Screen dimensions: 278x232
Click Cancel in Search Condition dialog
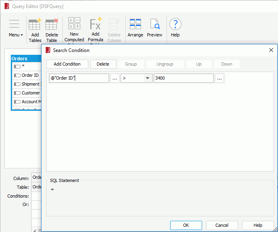tap(222, 225)
